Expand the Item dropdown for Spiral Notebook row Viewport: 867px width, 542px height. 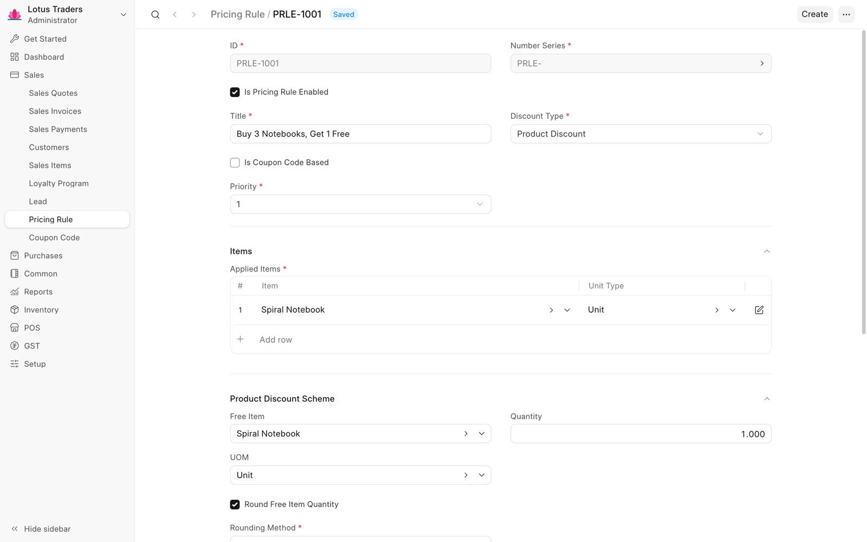567,310
